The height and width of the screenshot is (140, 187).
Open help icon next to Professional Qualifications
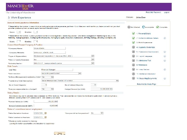coord(165,52)
